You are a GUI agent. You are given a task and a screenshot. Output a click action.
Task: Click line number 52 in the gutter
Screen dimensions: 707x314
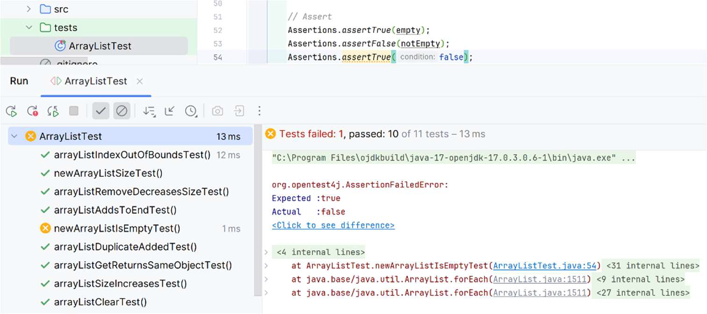[217, 30]
